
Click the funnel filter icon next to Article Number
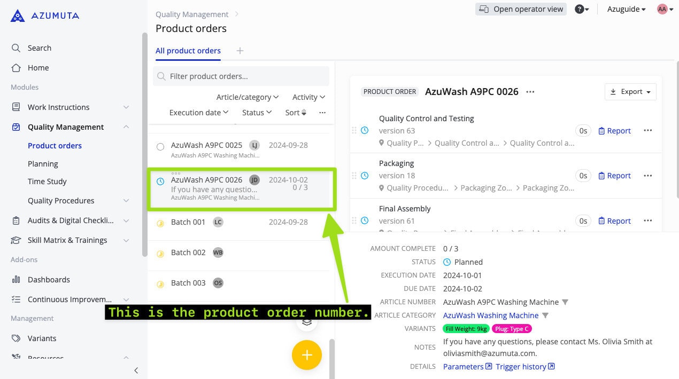click(x=565, y=302)
